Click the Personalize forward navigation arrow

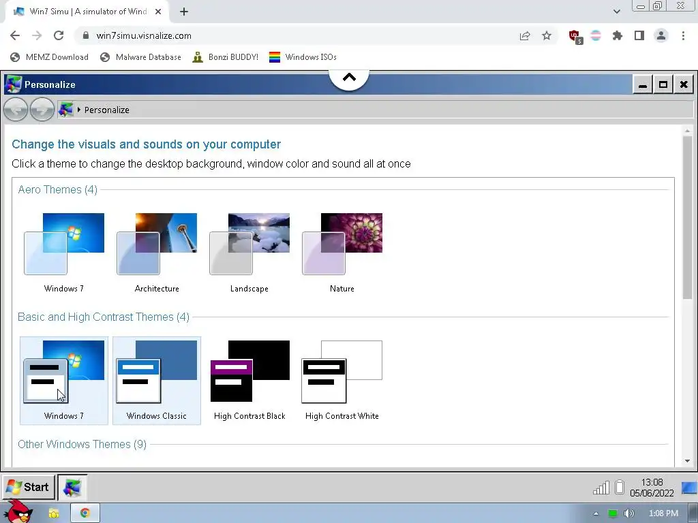[x=42, y=110]
